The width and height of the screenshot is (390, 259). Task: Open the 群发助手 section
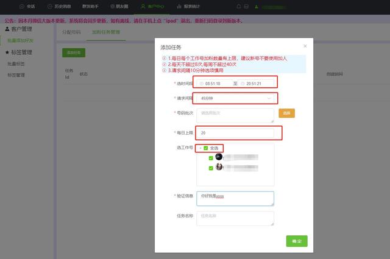tap(91, 7)
